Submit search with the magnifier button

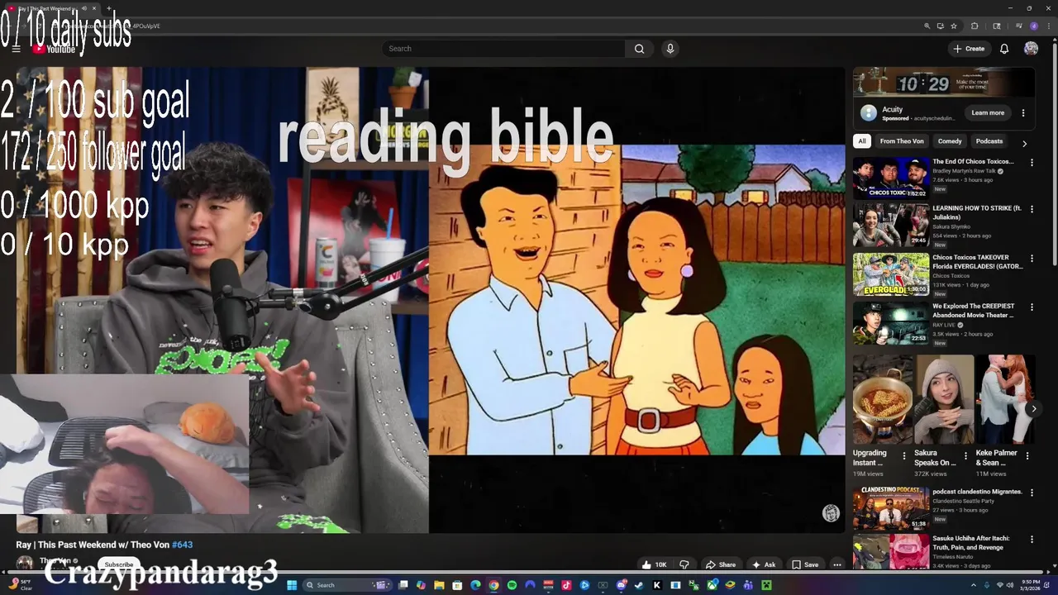tap(639, 49)
